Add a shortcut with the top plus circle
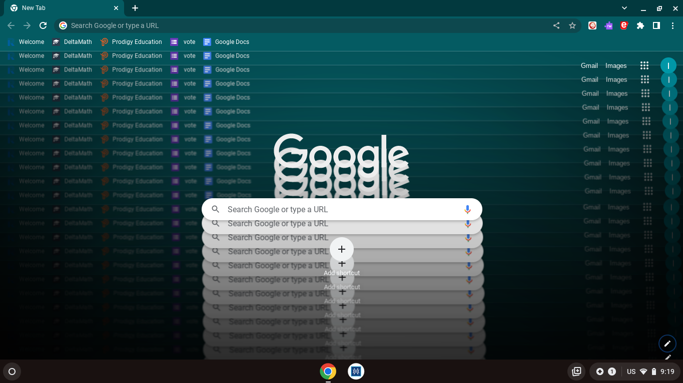The width and height of the screenshot is (683, 383). 342,249
